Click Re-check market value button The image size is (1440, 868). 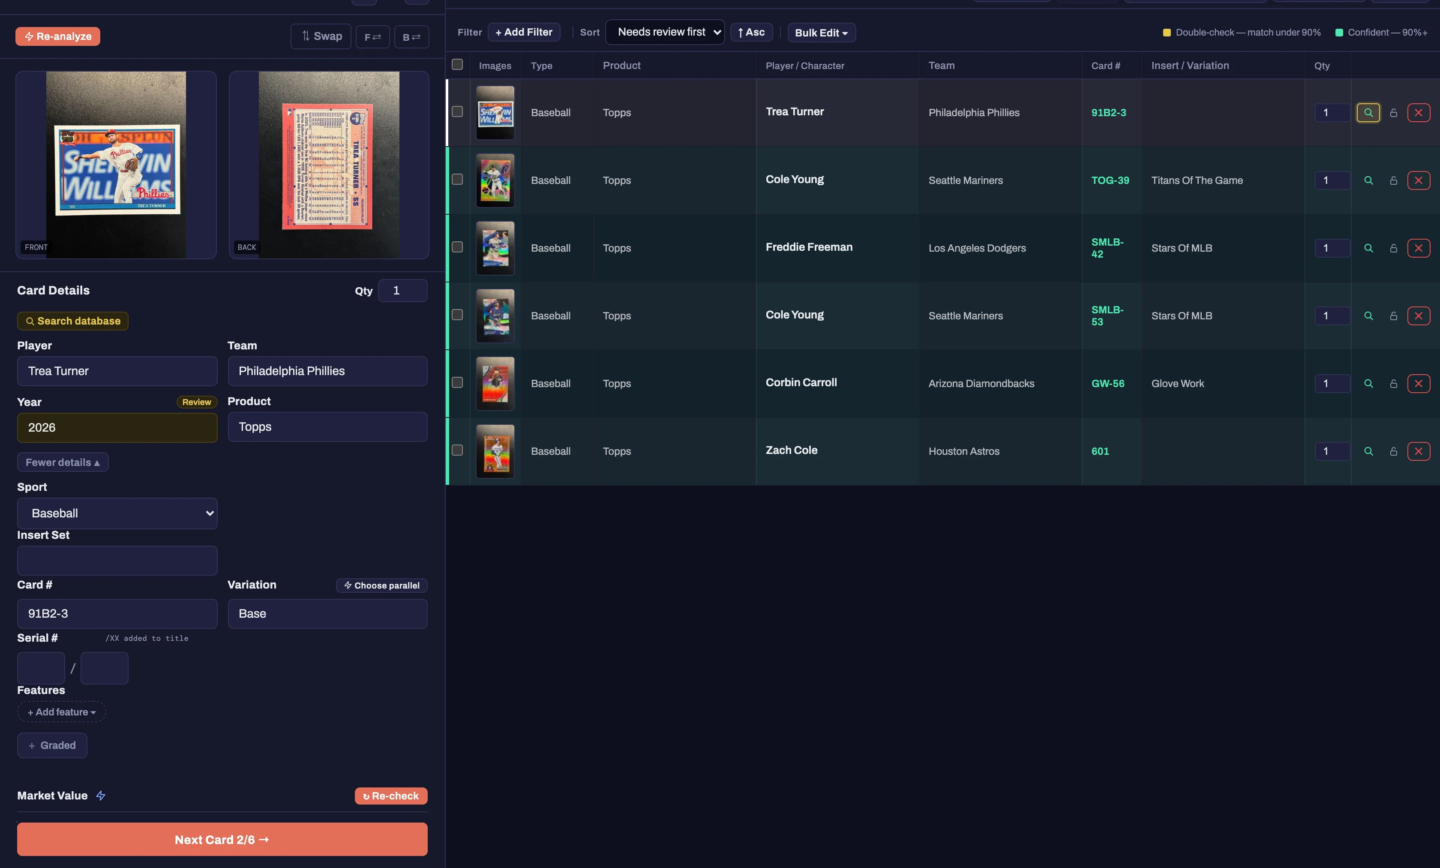pos(391,796)
